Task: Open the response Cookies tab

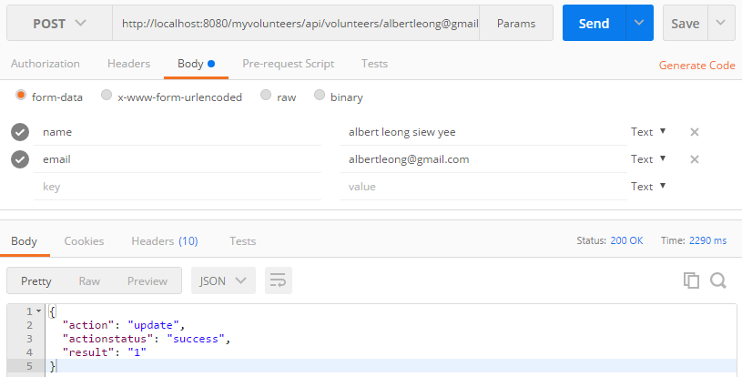Action: click(x=85, y=240)
